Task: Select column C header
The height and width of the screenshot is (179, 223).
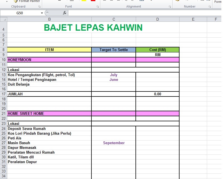Action: click(113, 19)
